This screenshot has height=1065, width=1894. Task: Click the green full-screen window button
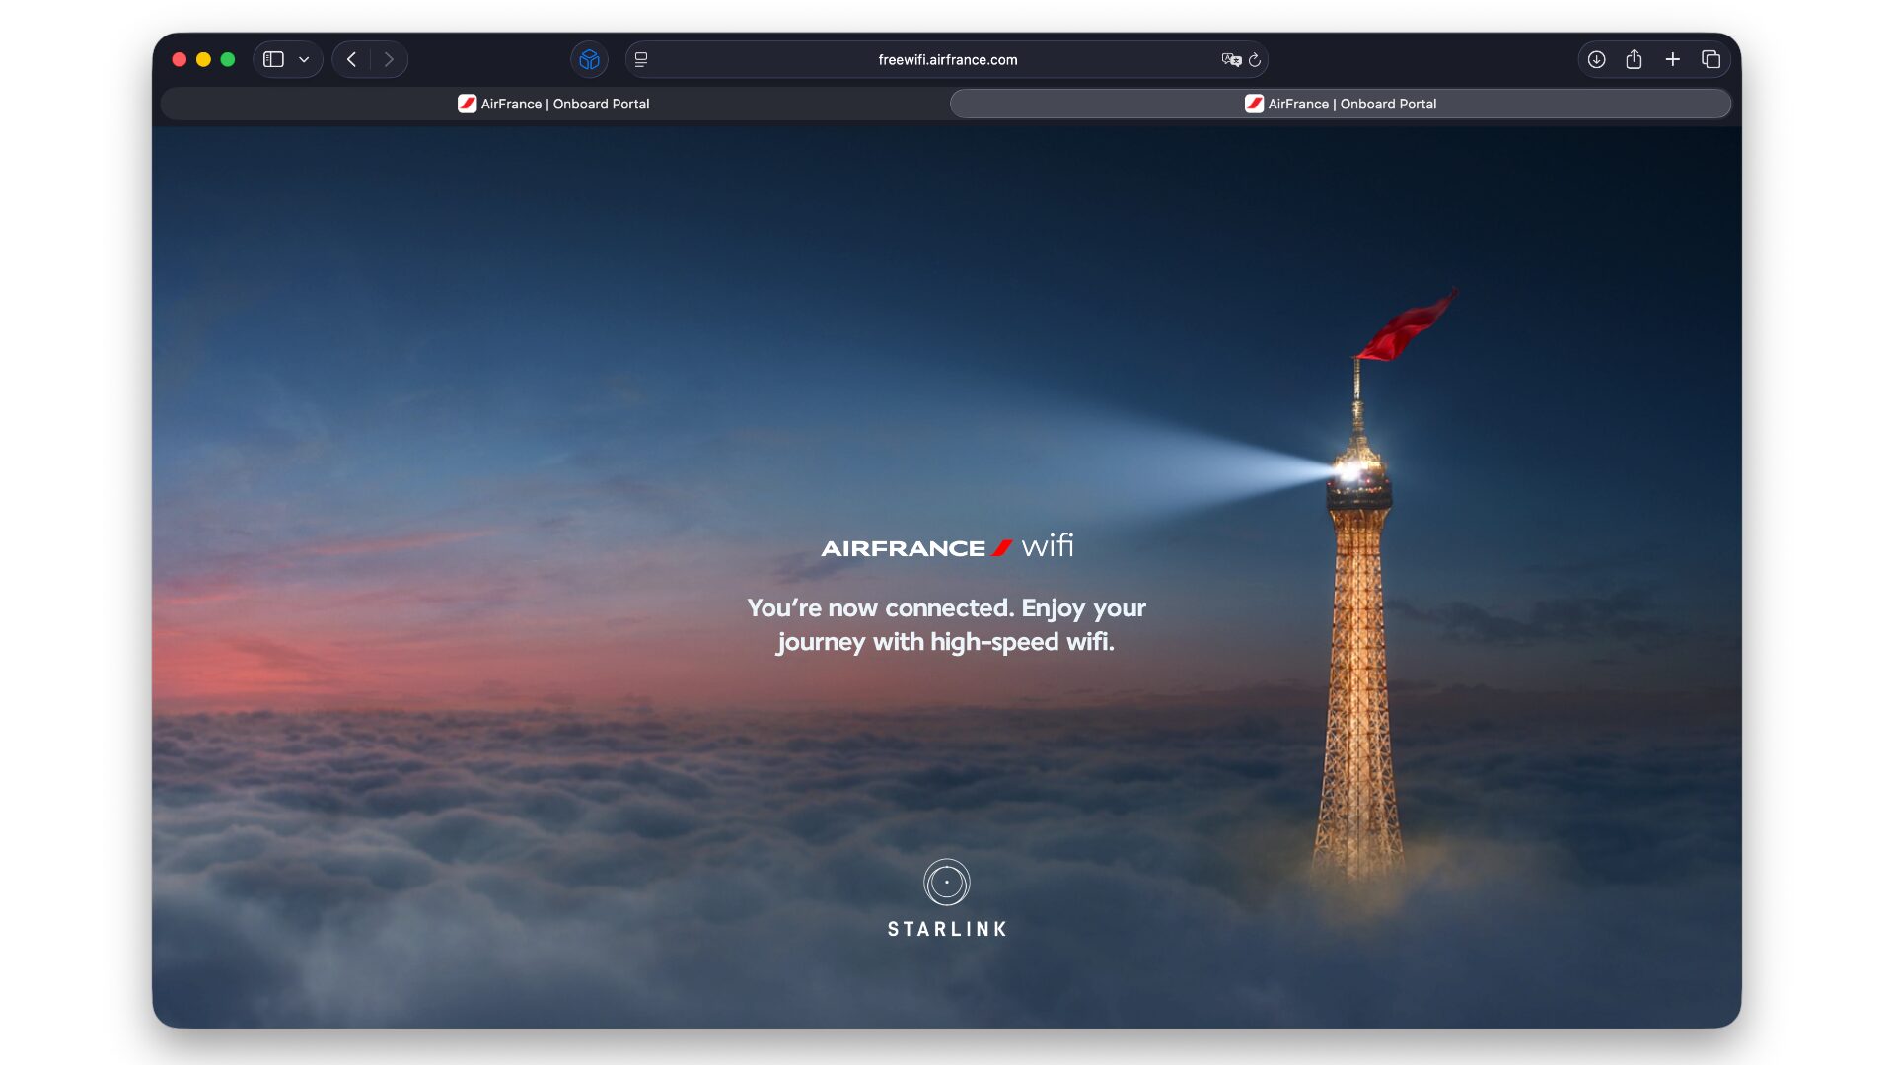228,59
